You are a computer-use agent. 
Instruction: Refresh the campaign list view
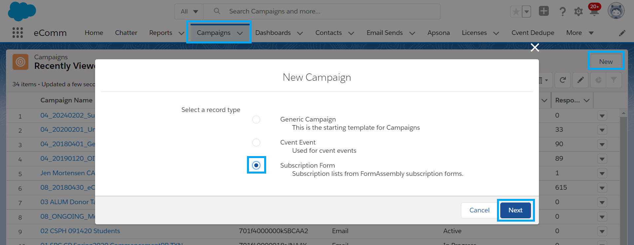[563, 80]
